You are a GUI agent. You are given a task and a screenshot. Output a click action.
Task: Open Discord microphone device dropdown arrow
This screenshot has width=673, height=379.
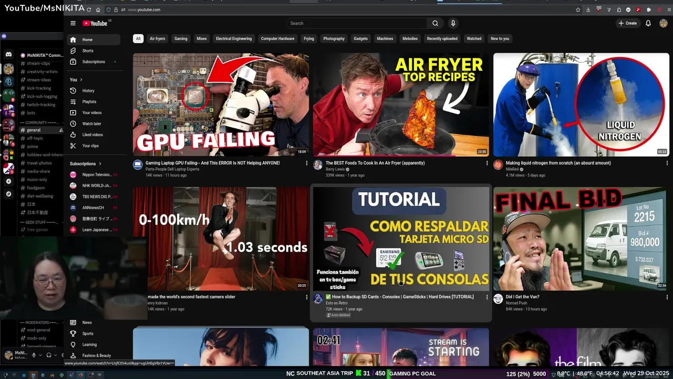tap(40, 355)
